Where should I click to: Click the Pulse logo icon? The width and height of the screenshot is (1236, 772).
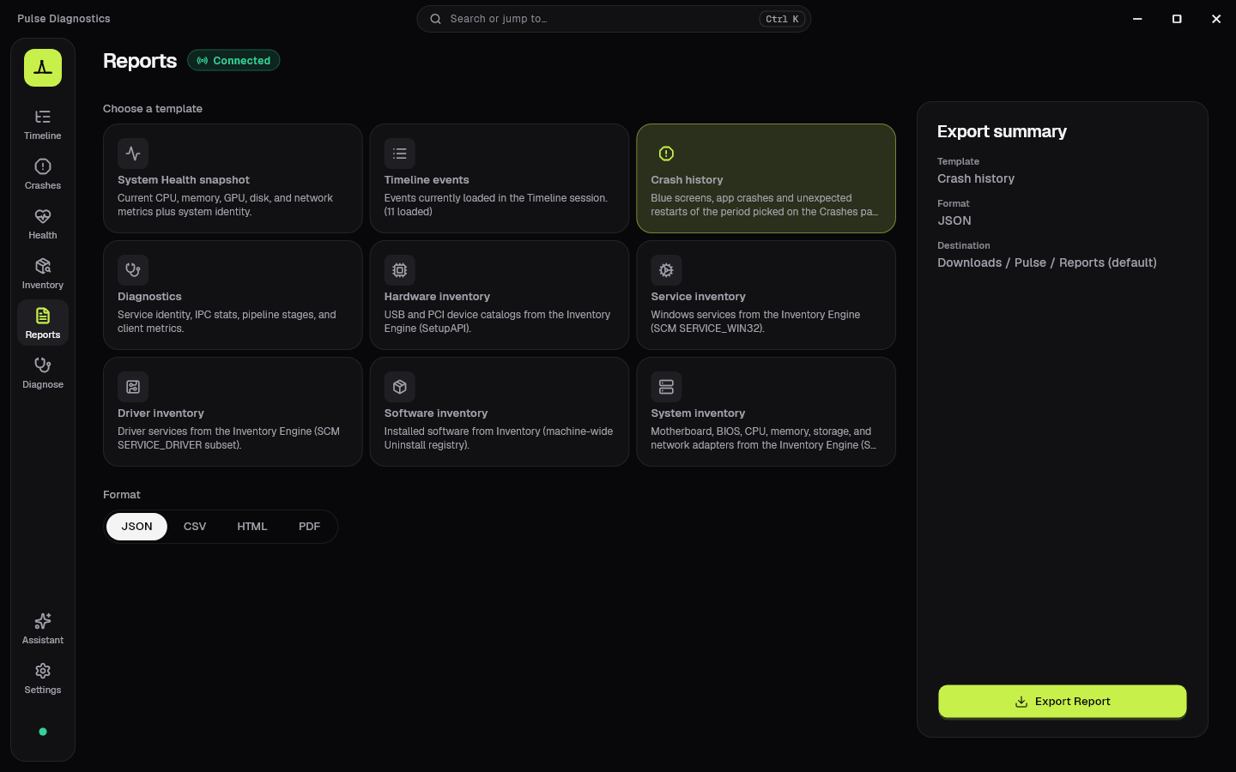pos(43,68)
